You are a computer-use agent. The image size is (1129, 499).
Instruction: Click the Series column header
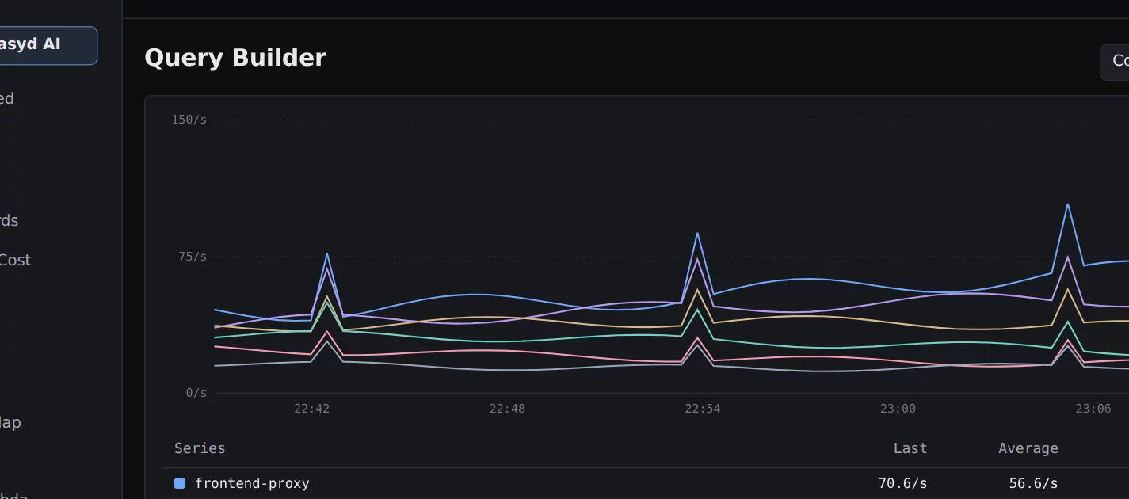click(x=200, y=448)
